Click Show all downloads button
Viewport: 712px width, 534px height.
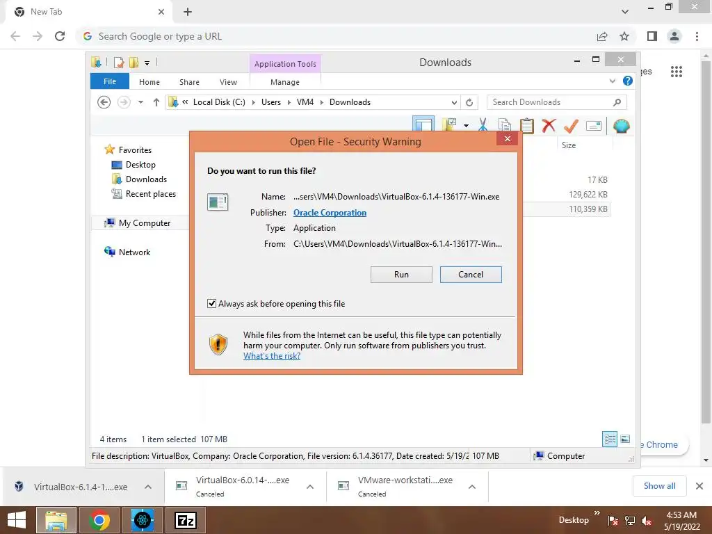(659, 486)
